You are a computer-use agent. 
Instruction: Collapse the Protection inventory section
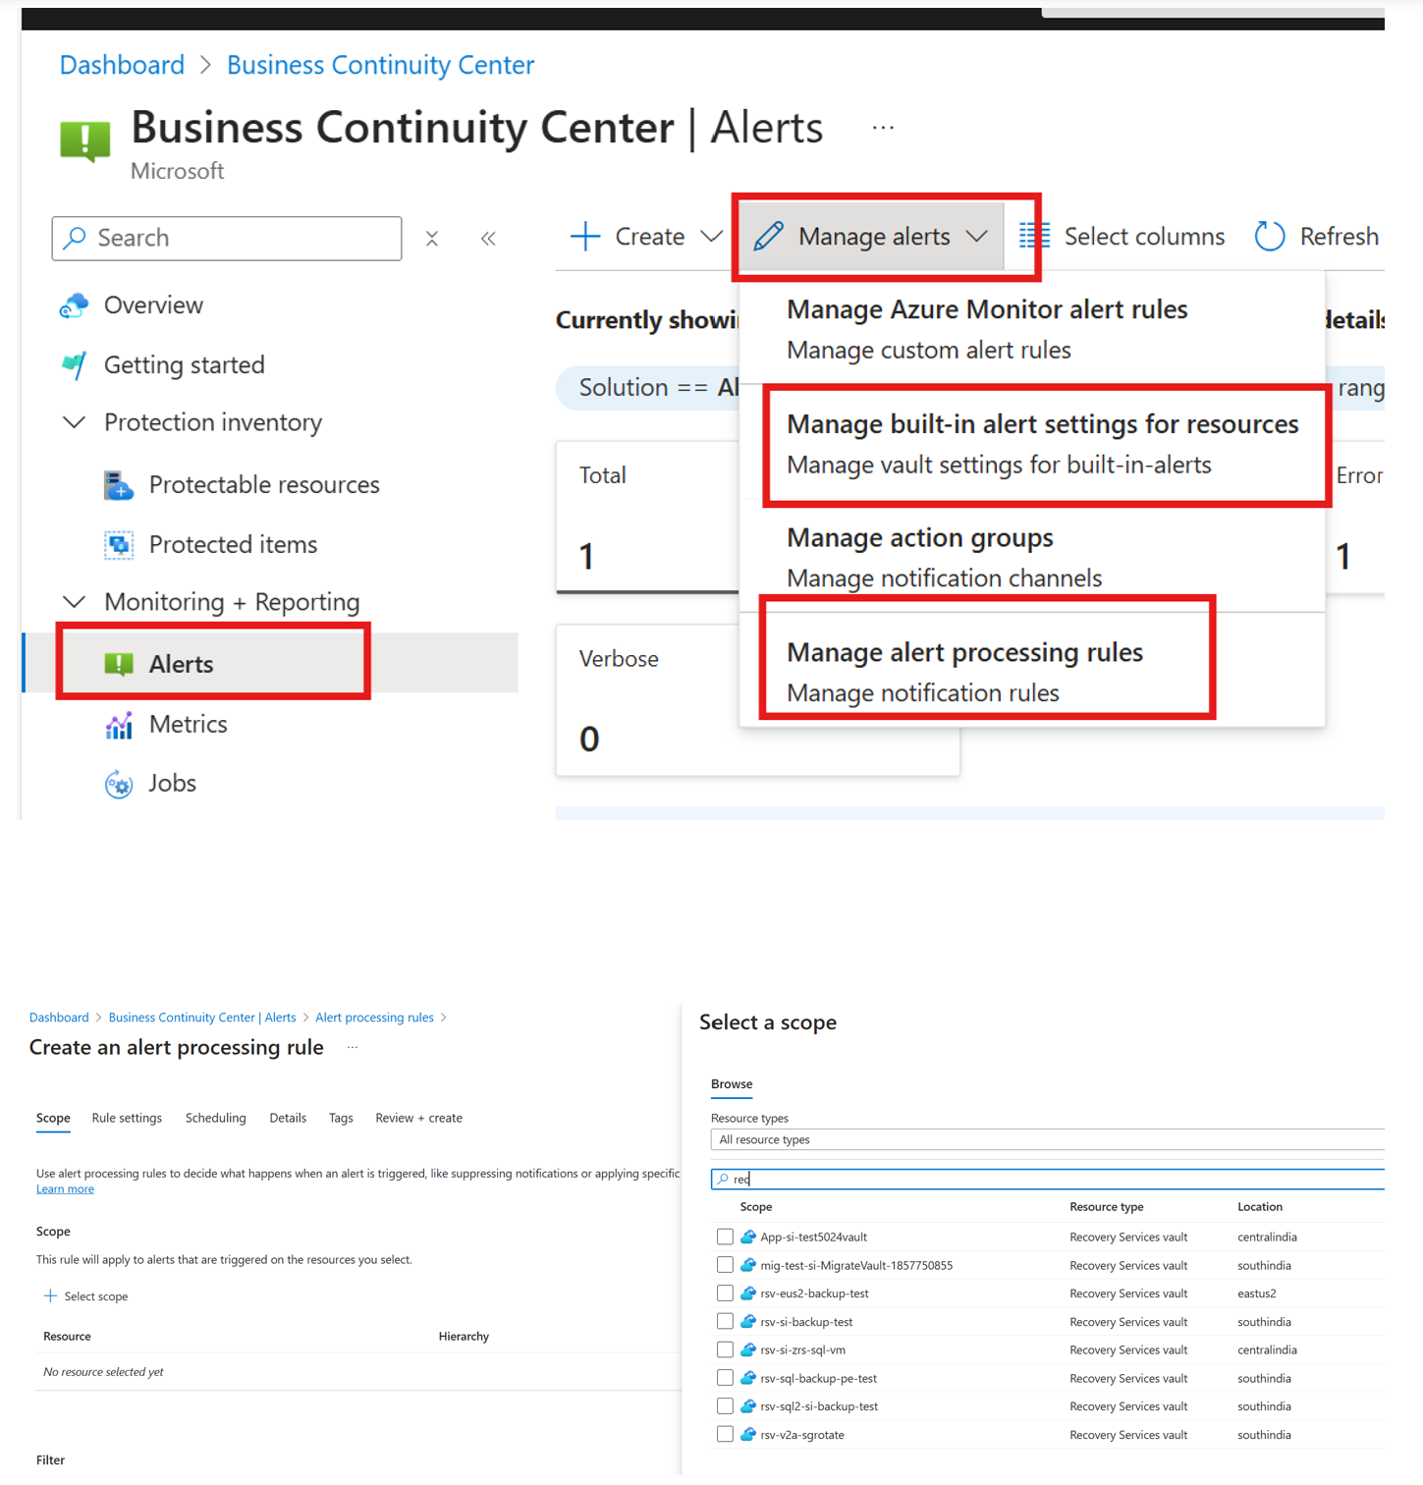74,422
